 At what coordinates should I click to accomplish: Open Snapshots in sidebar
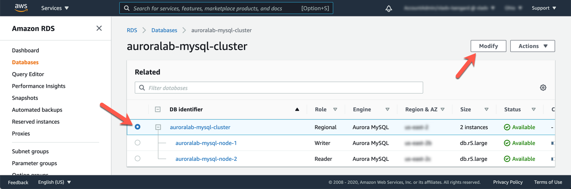coord(25,98)
